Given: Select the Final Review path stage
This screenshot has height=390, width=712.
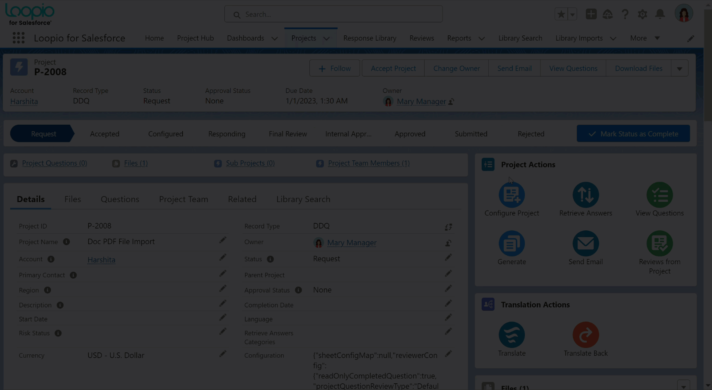Looking at the screenshot, I should click(x=288, y=134).
